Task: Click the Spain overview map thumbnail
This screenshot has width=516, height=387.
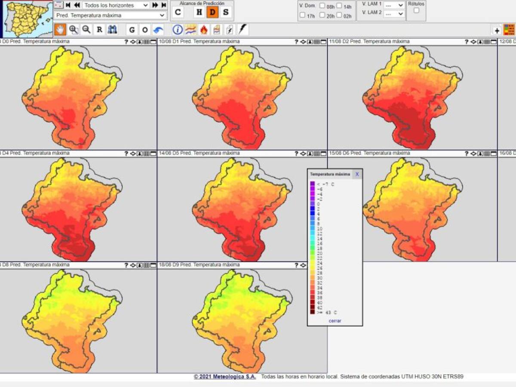Action: 27,19
